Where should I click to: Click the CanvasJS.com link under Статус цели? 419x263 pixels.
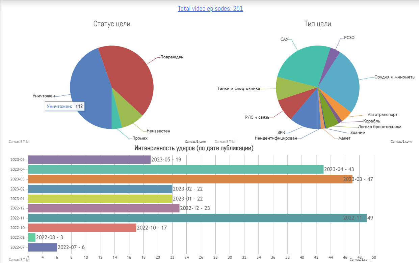(x=195, y=142)
